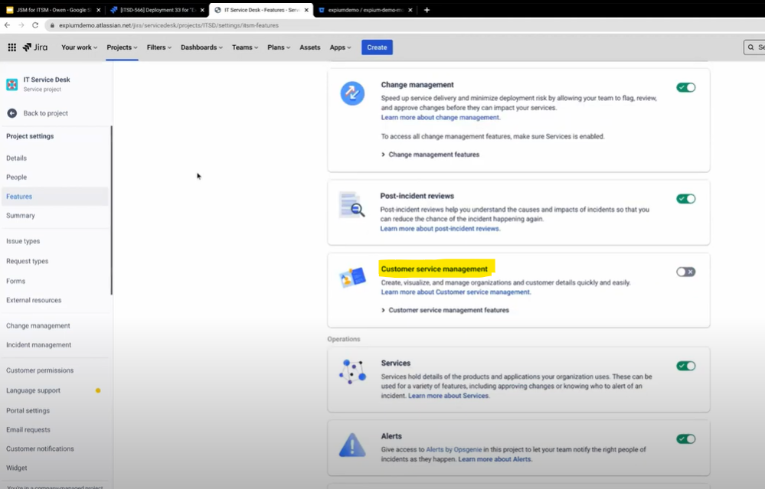Open Request types settings

tap(28, 261)
